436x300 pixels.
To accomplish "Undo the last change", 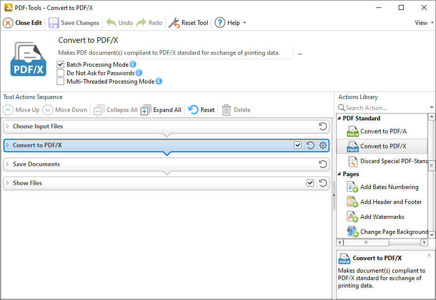I will (119, 23).
